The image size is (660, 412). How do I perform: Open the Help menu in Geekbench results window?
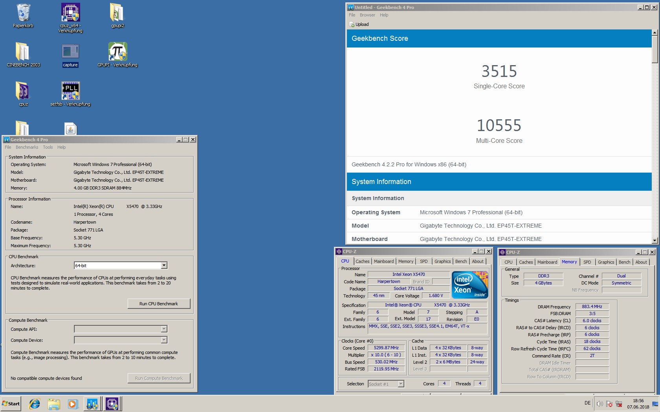(x=384, y=15)
